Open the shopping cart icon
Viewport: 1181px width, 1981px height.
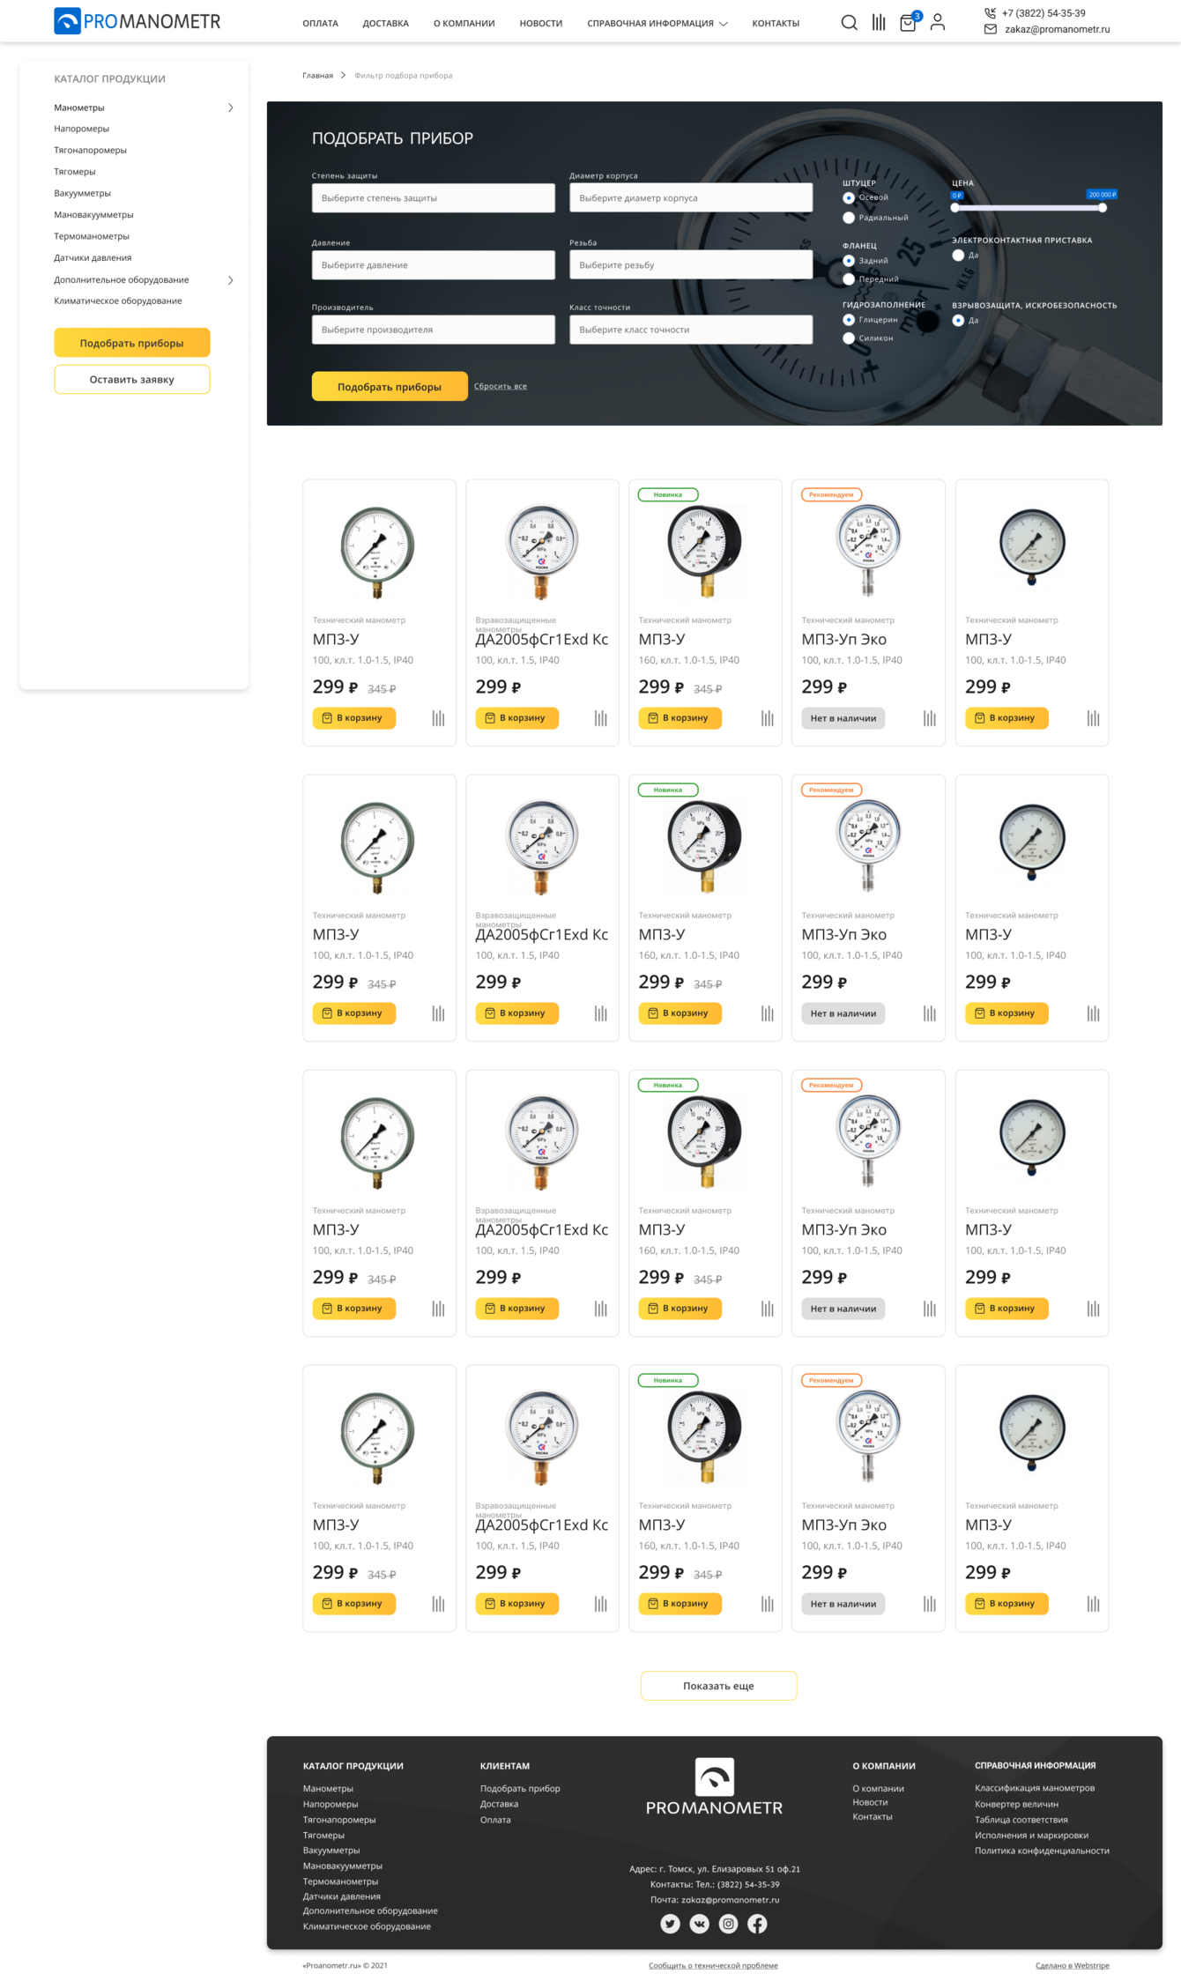pos(908,23)
